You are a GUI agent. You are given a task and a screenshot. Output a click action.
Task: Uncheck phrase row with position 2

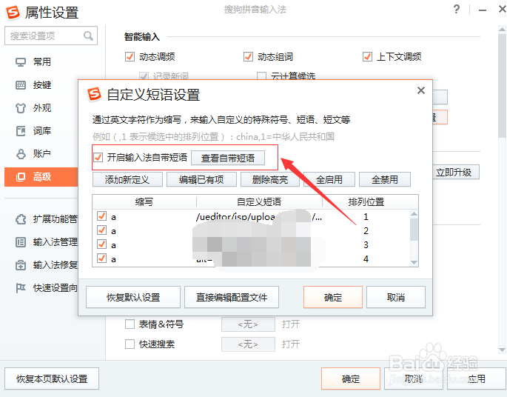101,230
